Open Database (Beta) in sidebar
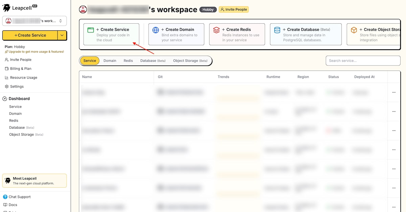 (22, 128)
